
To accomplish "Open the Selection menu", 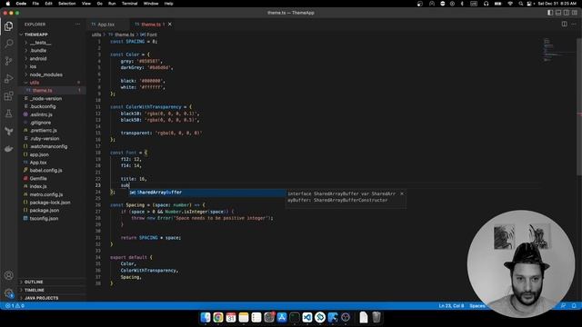I will (x=66, y=4).
